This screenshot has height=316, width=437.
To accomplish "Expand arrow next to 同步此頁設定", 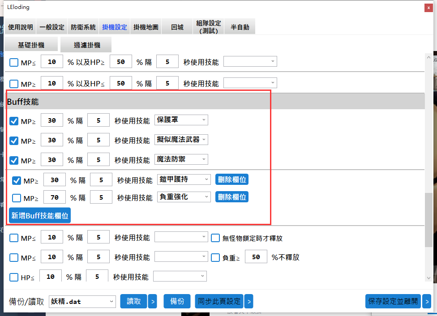I will [249, 301].
